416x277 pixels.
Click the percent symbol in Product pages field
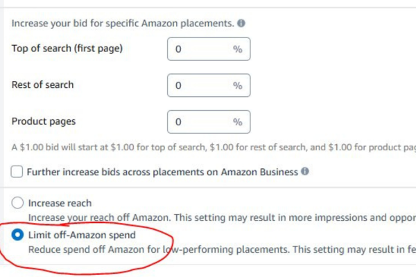237,122
